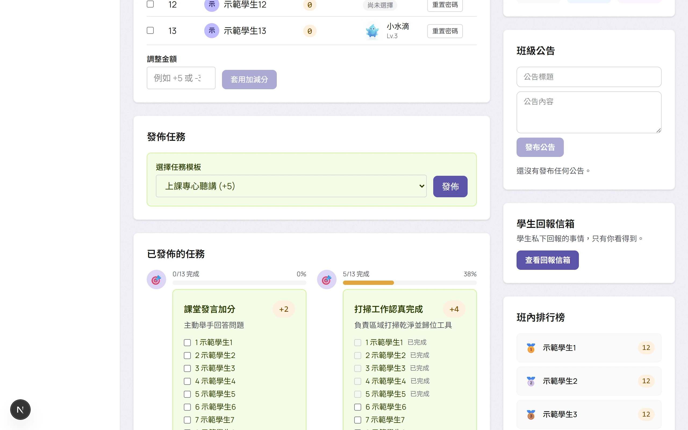Image resolution: width=688 pixels, height=430 pixels.
Task: Click the 小水滴 pet avatar for 示範學生13
Action: tap(372, 31)
